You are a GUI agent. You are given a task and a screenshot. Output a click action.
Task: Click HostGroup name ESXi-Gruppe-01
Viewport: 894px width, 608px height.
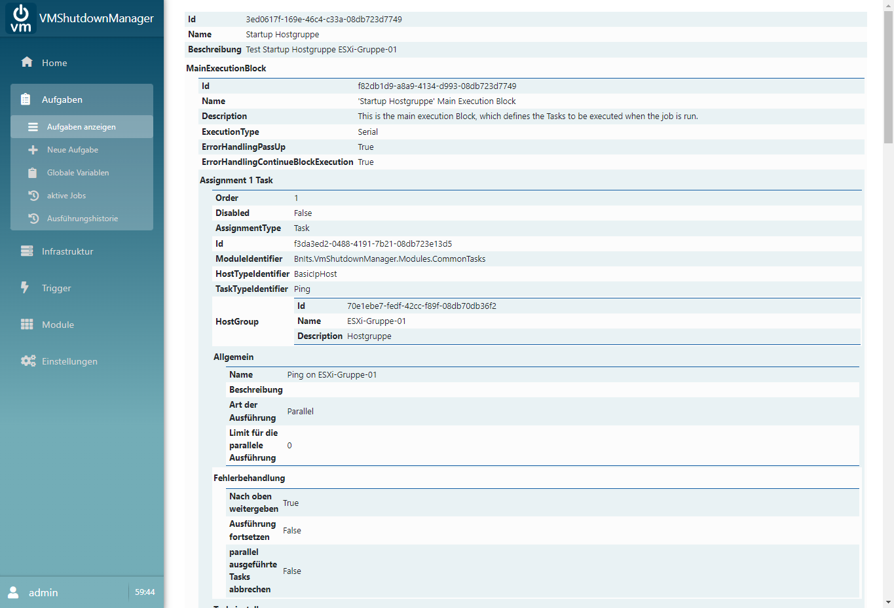tap(377, 321)
